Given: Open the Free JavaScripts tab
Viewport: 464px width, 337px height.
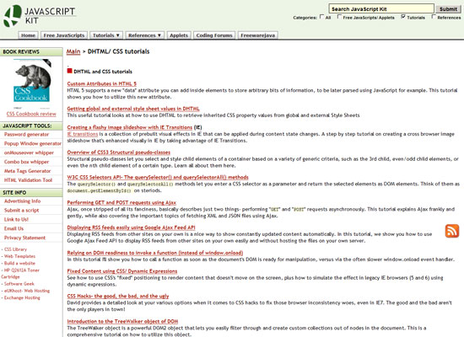Looking at the screenshot, I should coord(64,35).
